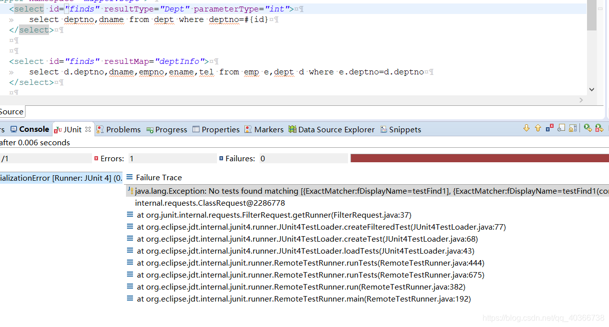Toggle show skipped tests only filter
Viewport: 609px width, 327px height.
tap(561, 128)
